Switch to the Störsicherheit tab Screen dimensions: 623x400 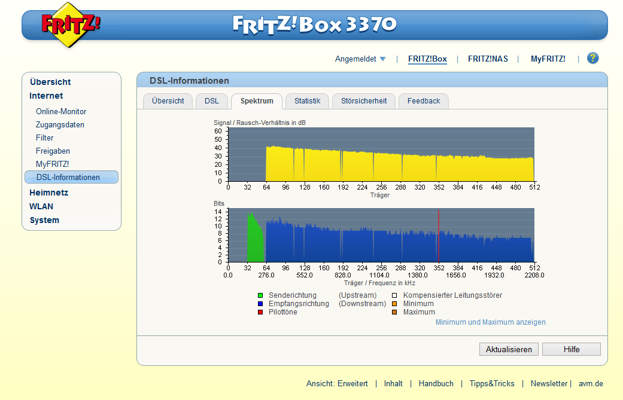click(363, 101)
